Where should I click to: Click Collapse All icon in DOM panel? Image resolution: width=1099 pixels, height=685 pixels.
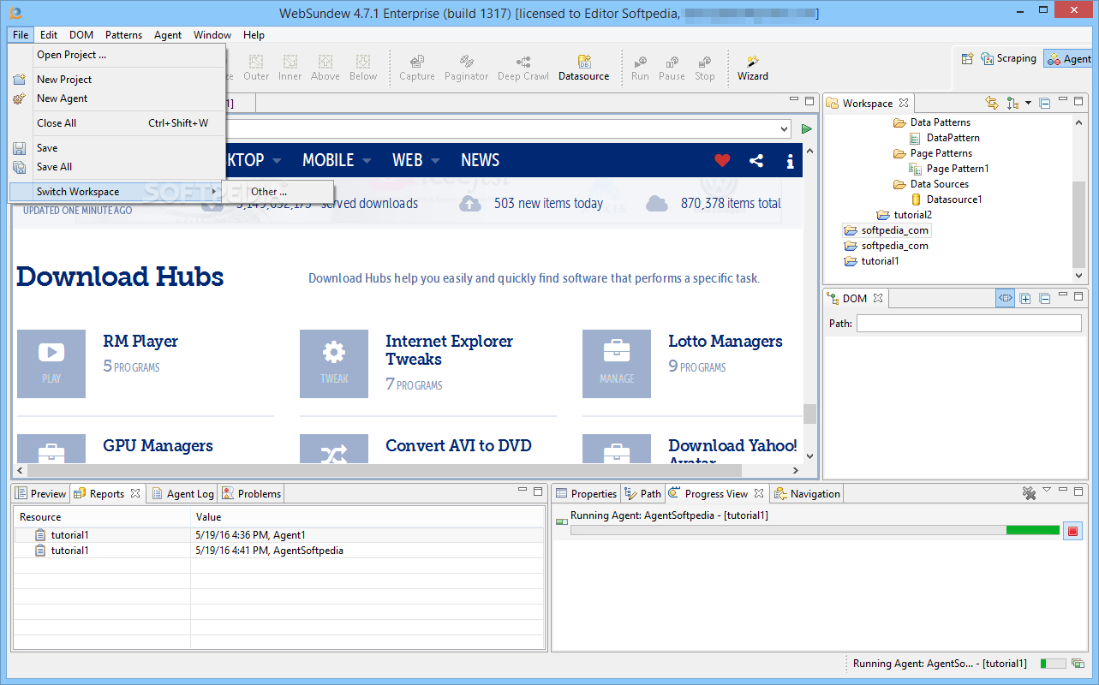[1045, 298]
